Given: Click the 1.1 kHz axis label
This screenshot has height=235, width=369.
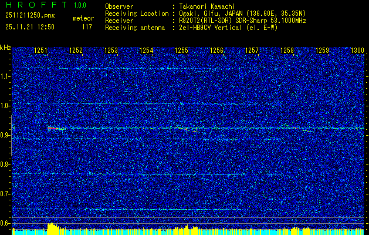Looking at the screenshot, I should coord(5,76).
